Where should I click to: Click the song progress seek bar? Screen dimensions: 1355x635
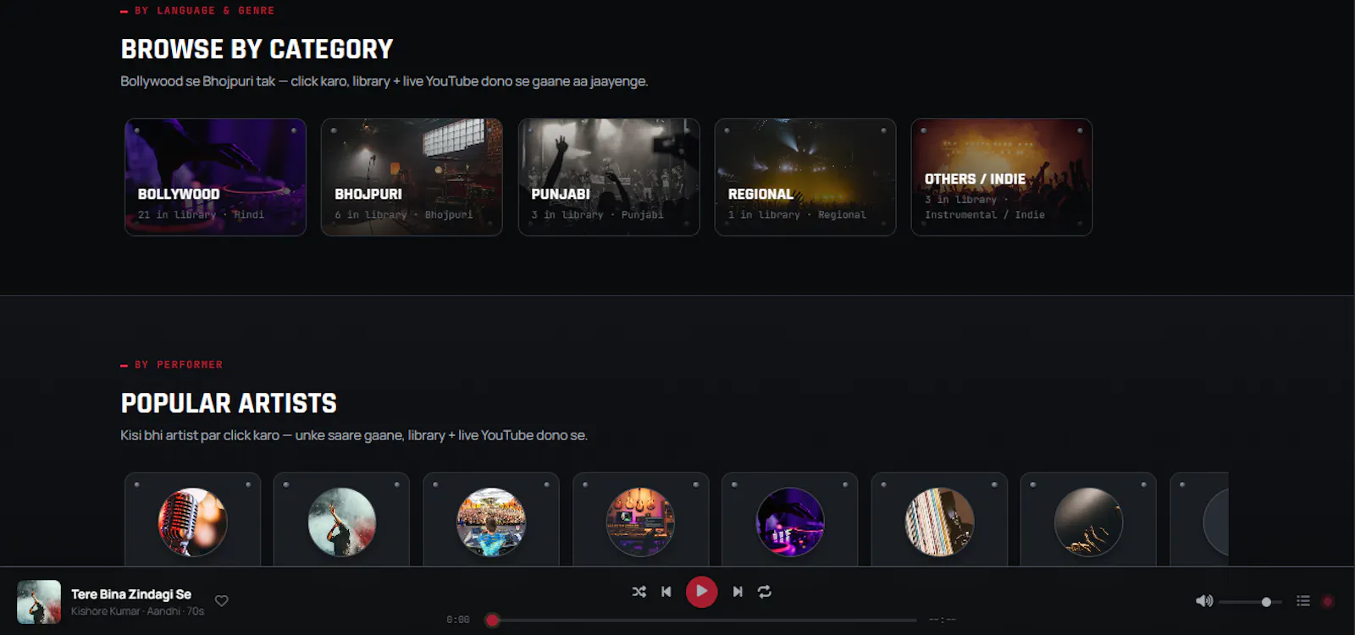pos(701,620)
